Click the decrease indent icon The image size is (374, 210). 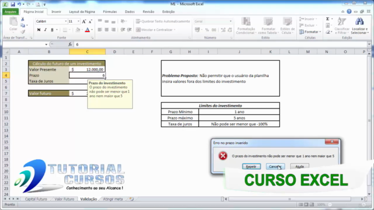coord(123,30)
